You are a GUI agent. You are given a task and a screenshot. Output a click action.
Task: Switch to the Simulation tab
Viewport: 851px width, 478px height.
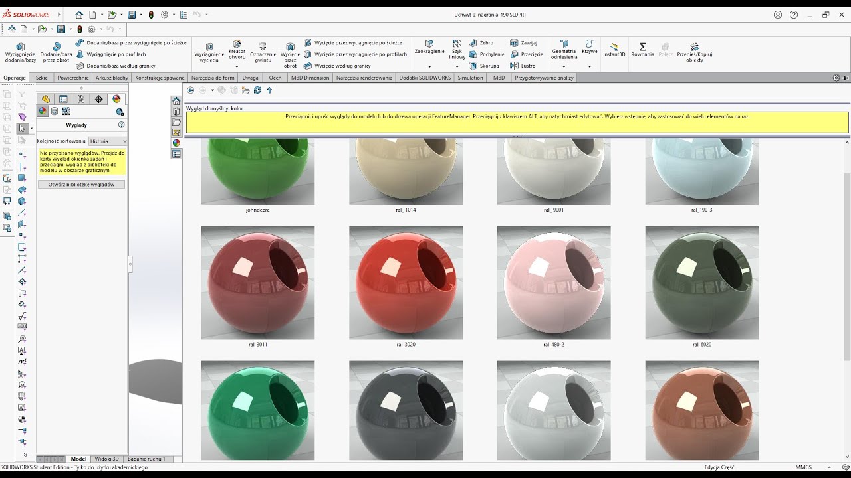pyautogui.click(x=470, y=78)
